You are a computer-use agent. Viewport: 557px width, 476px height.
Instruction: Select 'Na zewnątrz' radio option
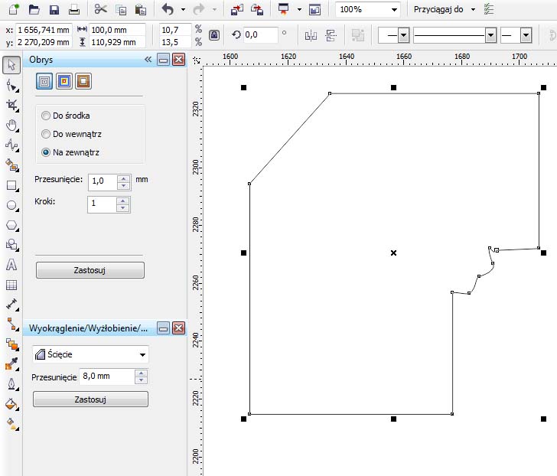tap(47, 152)
